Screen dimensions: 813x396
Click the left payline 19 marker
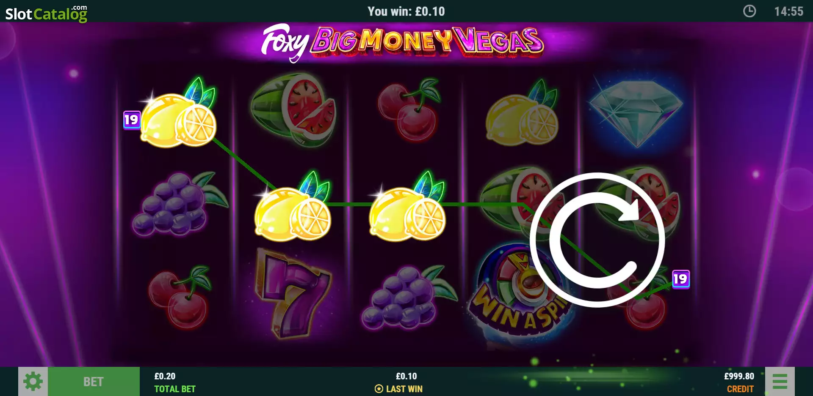132,120
